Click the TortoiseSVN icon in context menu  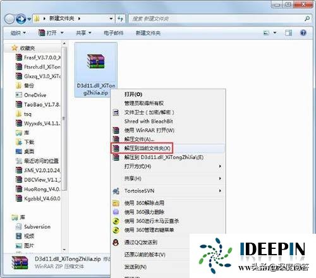116,191
